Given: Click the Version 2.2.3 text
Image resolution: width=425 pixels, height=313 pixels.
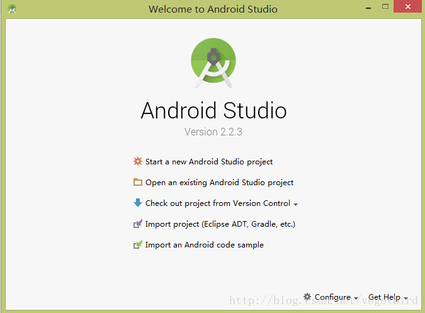Looking at the screenshot, I should click(x=213, y=132).
